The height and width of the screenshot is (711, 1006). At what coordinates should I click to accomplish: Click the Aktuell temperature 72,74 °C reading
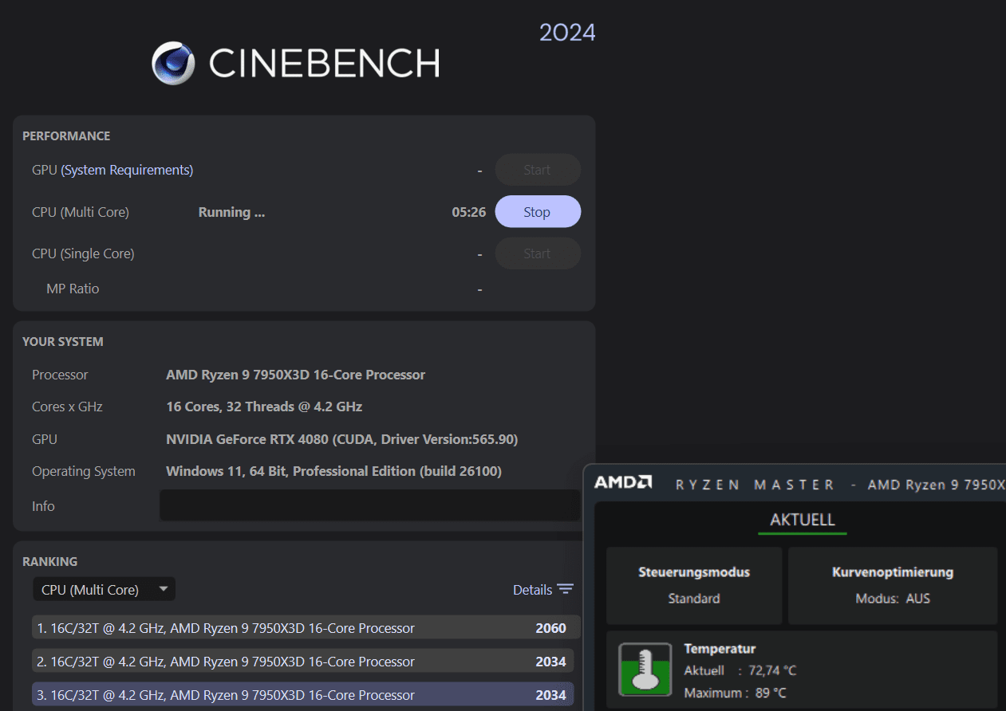[740, 670]
